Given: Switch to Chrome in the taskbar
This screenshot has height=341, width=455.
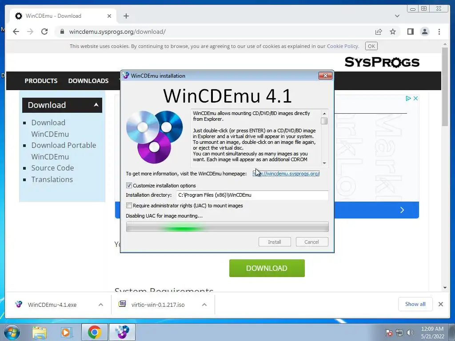Looking at the screenshot, I should pyautogui.click(x=94, y=332).
